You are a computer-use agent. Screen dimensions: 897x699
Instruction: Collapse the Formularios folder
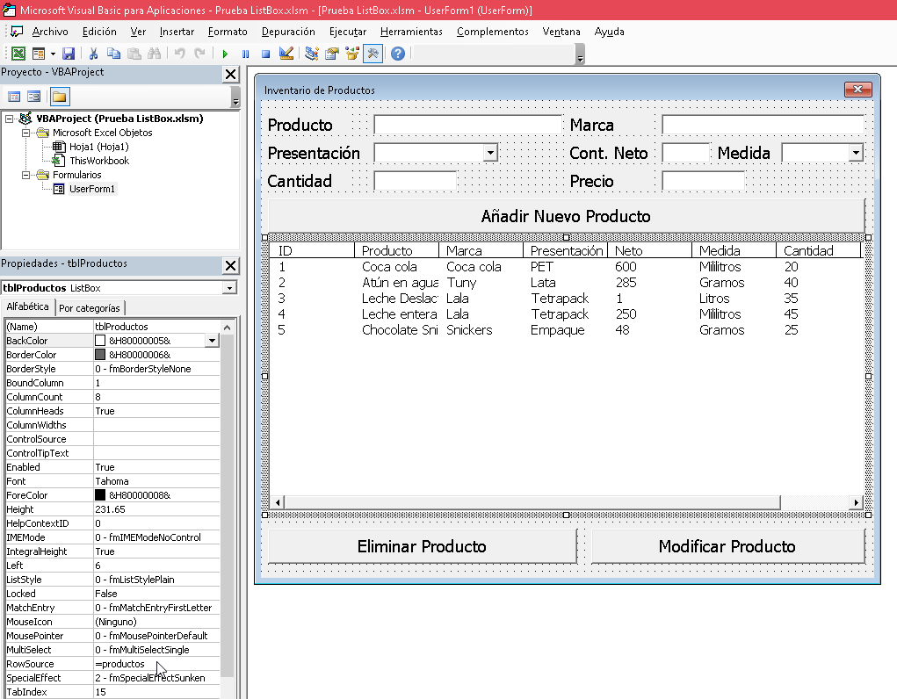click(x=25, y=175)
